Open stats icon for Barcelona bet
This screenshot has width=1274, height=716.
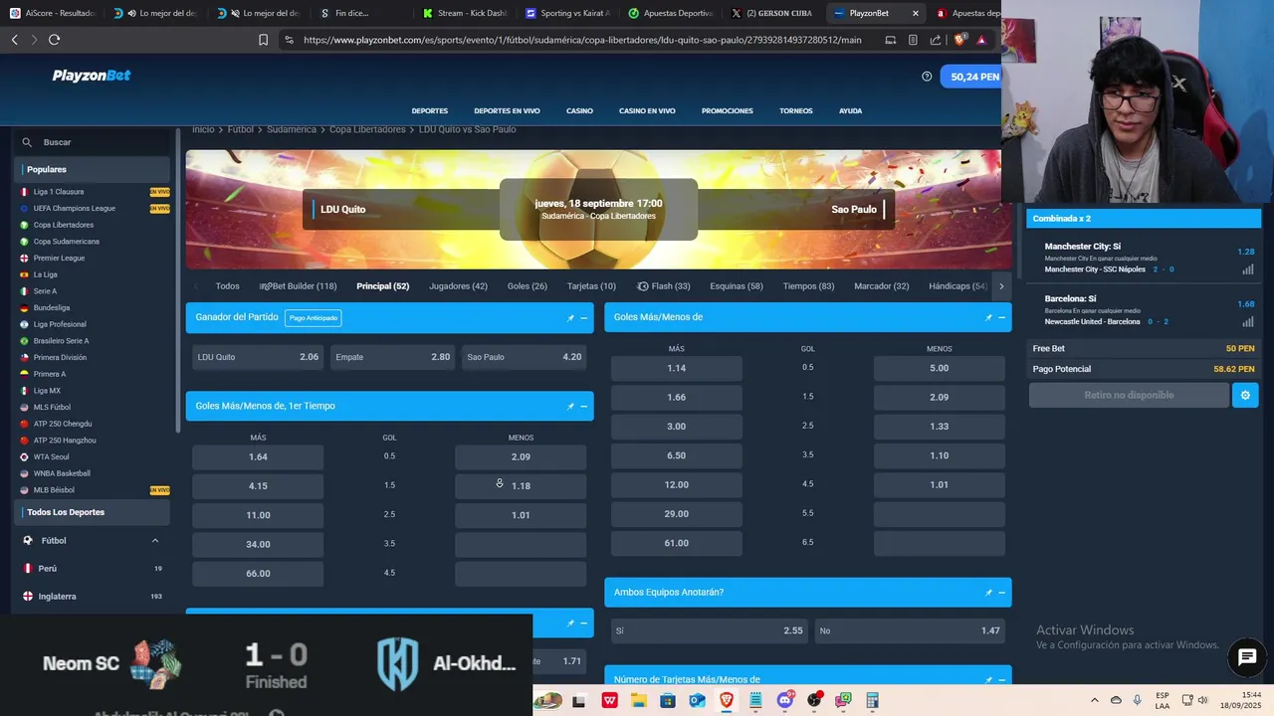click(x=1247, y=322)
